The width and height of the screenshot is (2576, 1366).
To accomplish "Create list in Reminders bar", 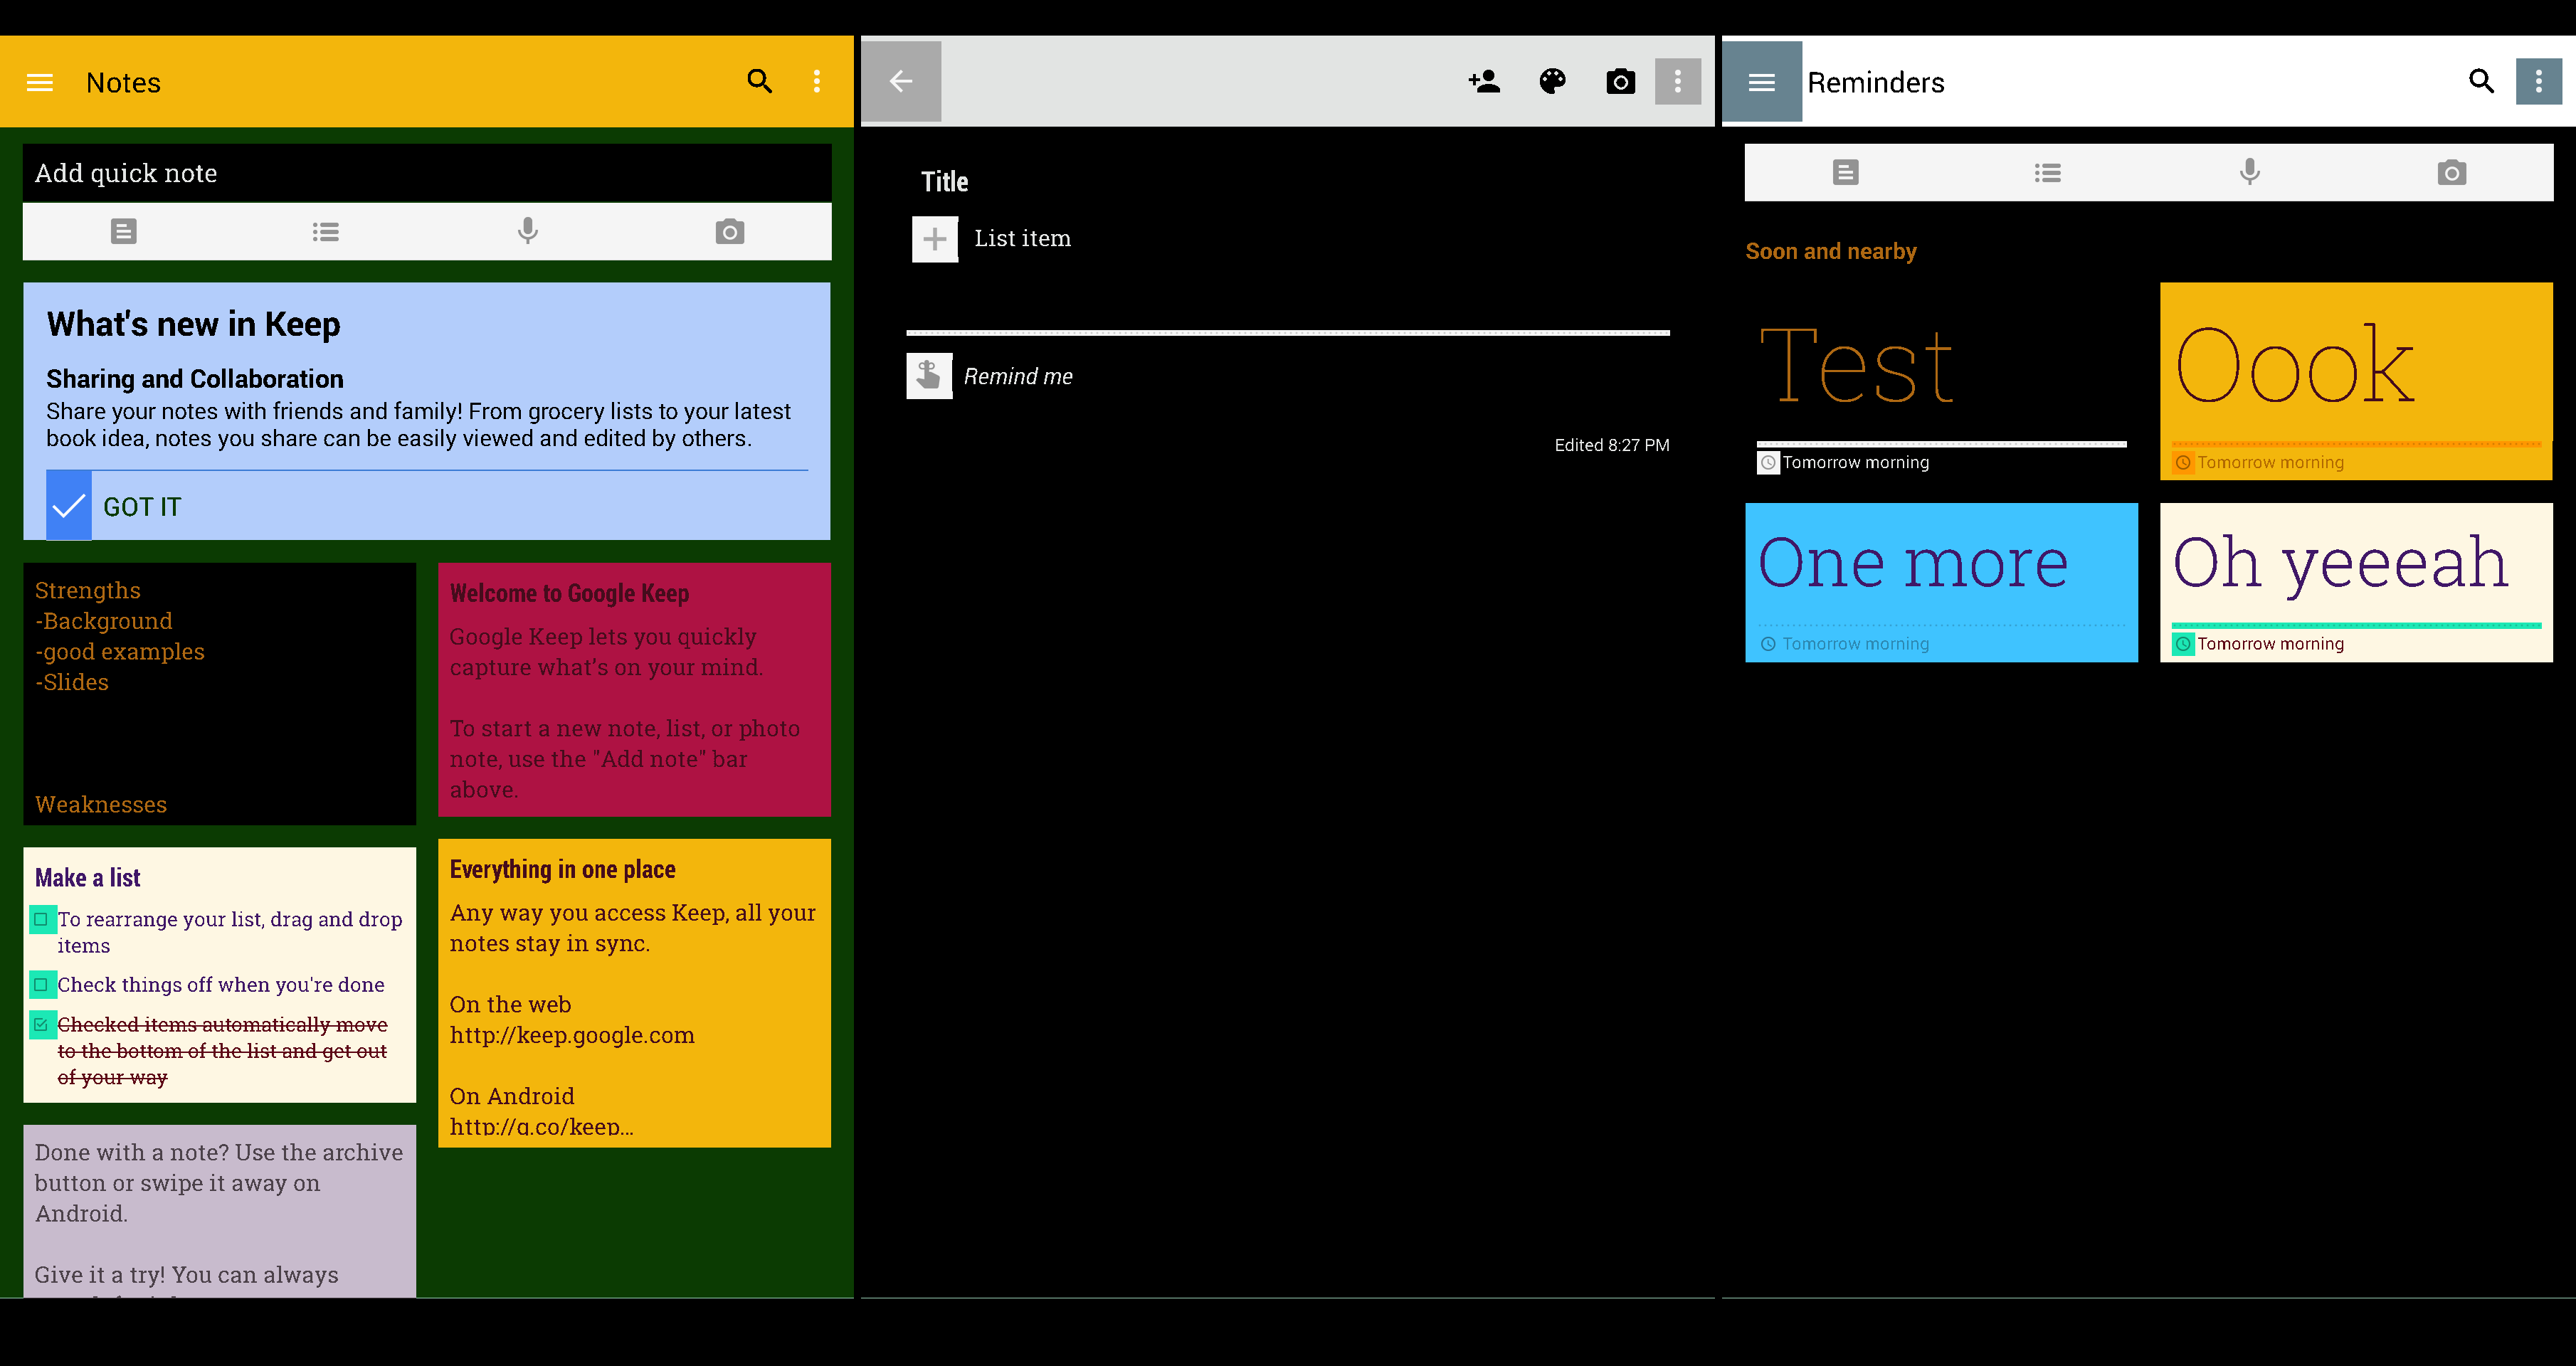I will 2048,173.
